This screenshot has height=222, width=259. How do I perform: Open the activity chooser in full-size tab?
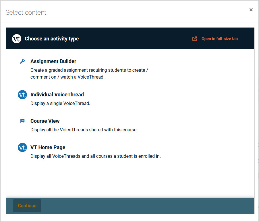pyautogui.click(x=219, y=39)
